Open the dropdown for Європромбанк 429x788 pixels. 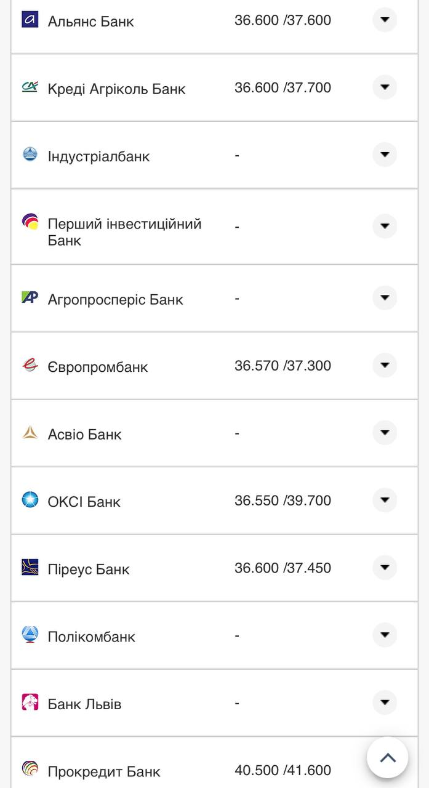[384, 364]
